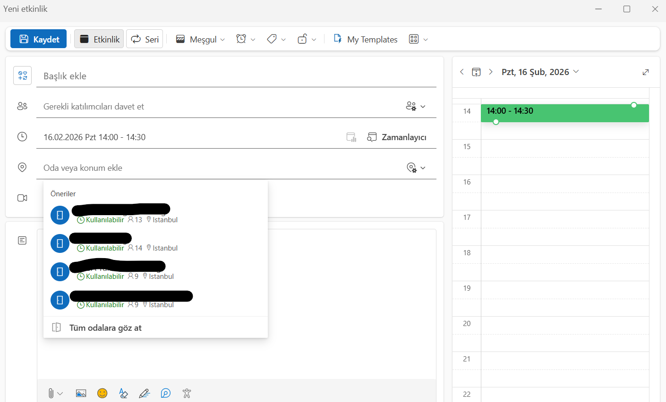This screenshot has height=402, width=666.
Task: Open the Pzt, 16 Şub, 2026 date picker
Action: [x=540, y=72]
